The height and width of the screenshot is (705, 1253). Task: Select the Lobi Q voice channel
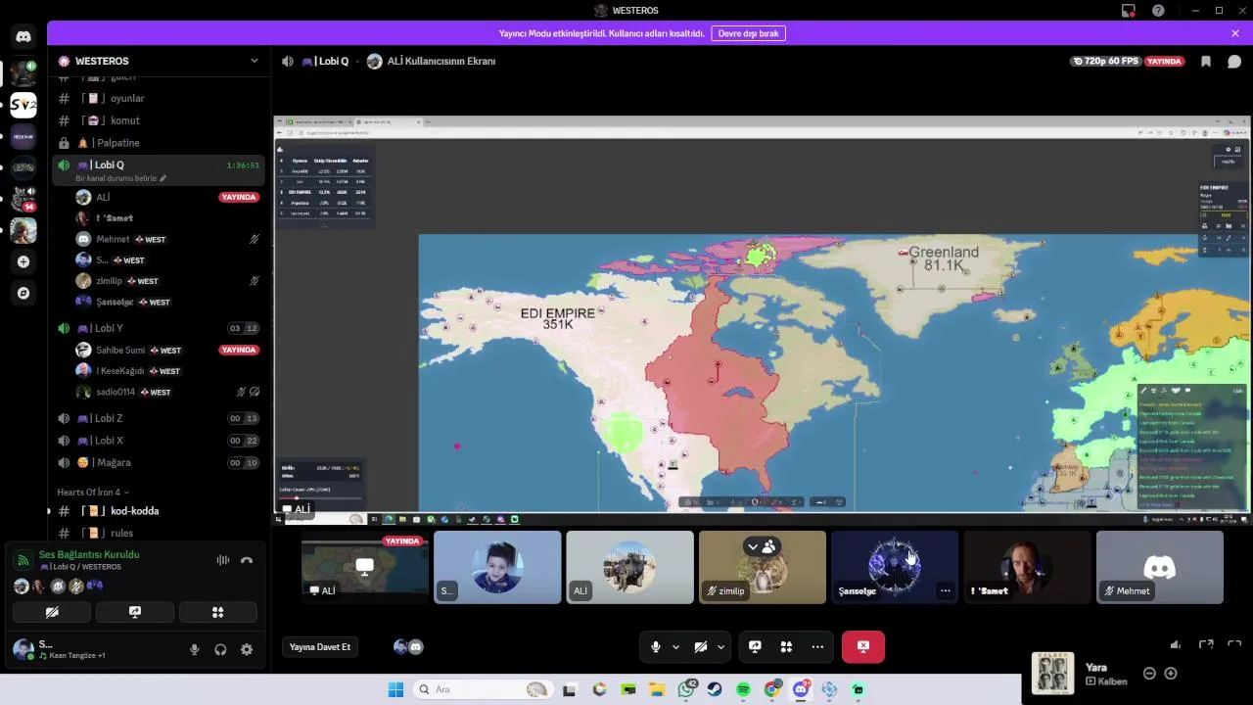point(158,164)
